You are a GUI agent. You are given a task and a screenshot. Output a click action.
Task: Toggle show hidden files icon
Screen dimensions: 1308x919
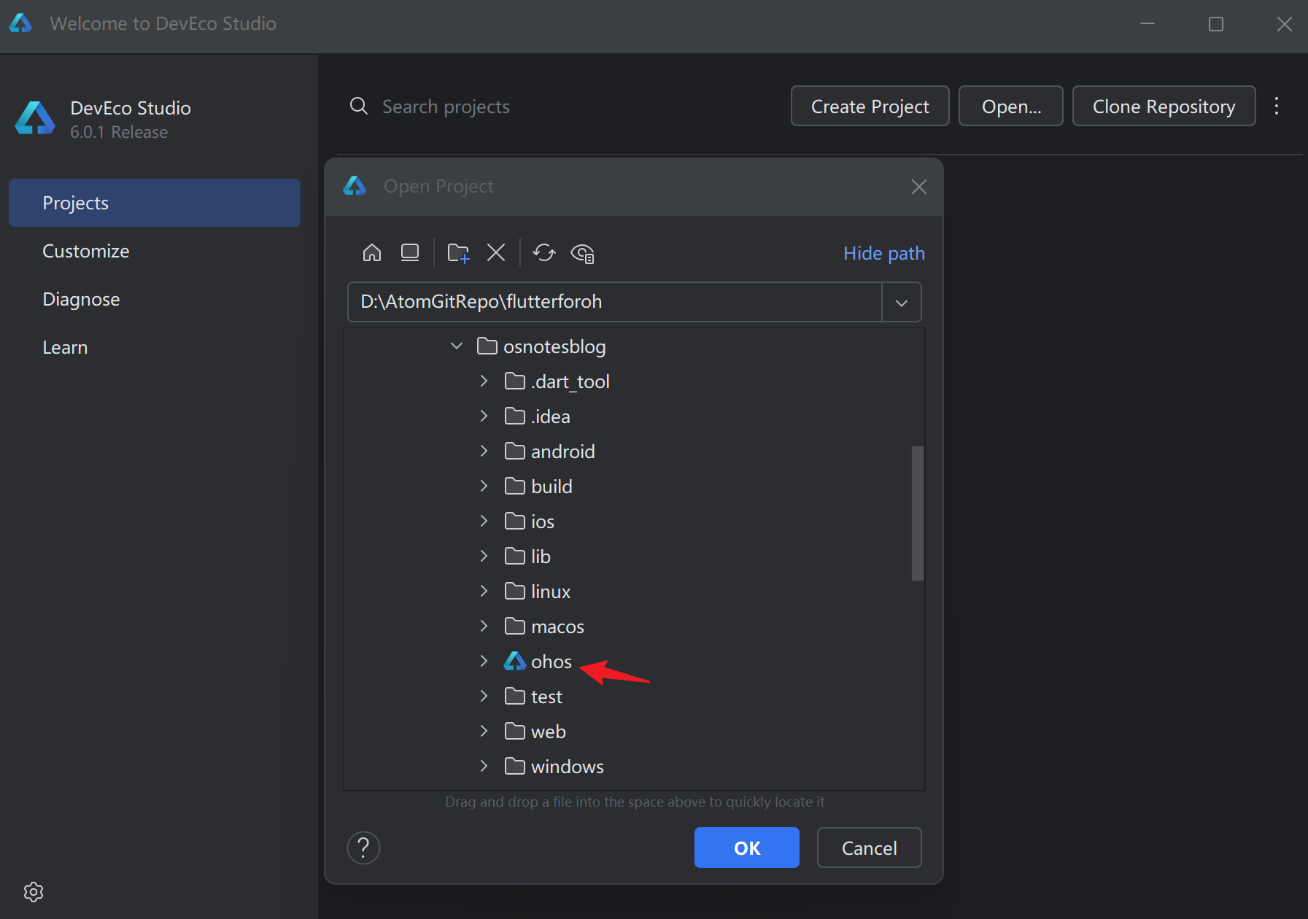(x=582, y=253)
